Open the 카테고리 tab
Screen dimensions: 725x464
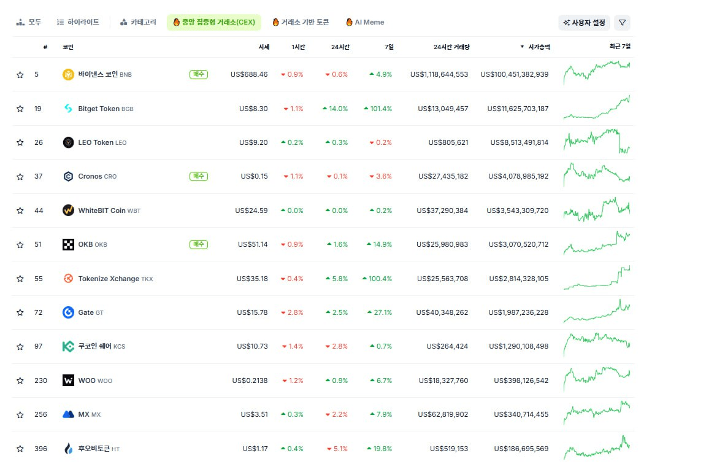tap(138, 22)
